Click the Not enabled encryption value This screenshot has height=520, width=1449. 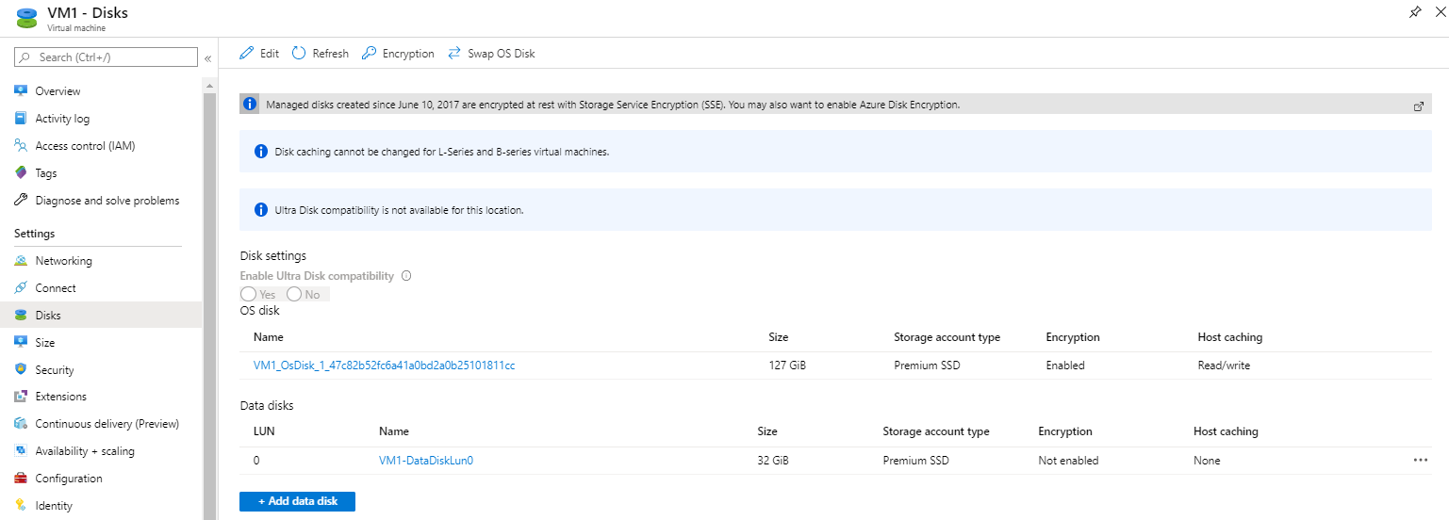pyautogui.click(x=1068, y=461)
